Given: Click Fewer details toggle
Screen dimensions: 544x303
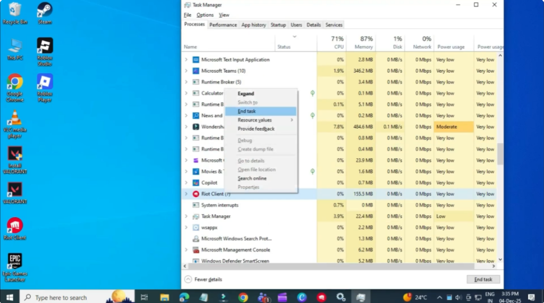Looking at the screenshot, I should coord(203,280).
